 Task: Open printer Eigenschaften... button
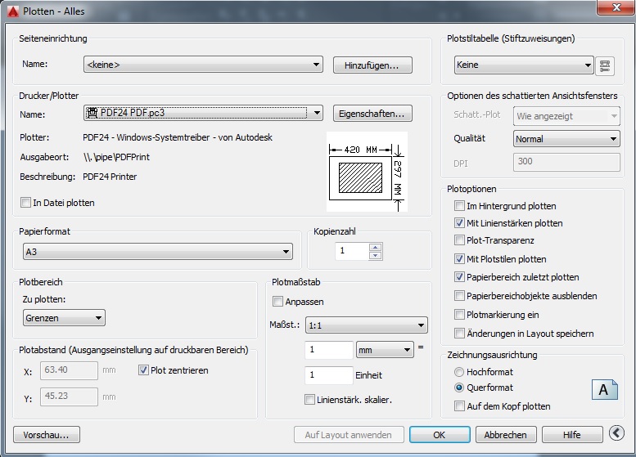tap(372, 114)
